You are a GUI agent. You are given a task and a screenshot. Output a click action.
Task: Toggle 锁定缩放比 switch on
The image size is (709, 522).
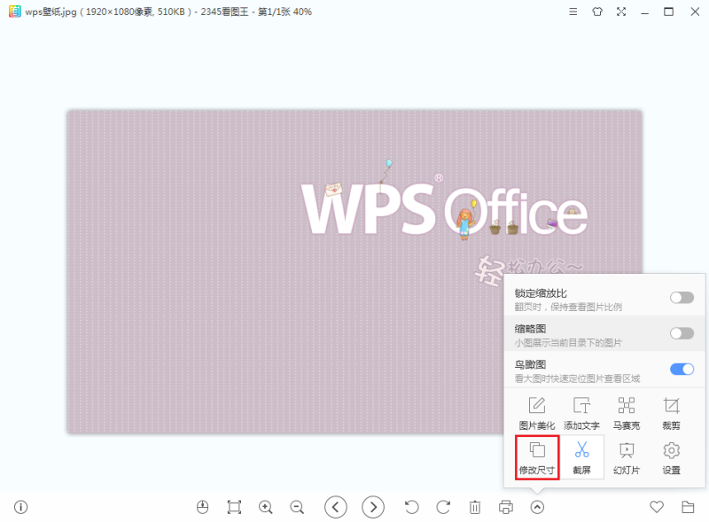tap(682, 298)
